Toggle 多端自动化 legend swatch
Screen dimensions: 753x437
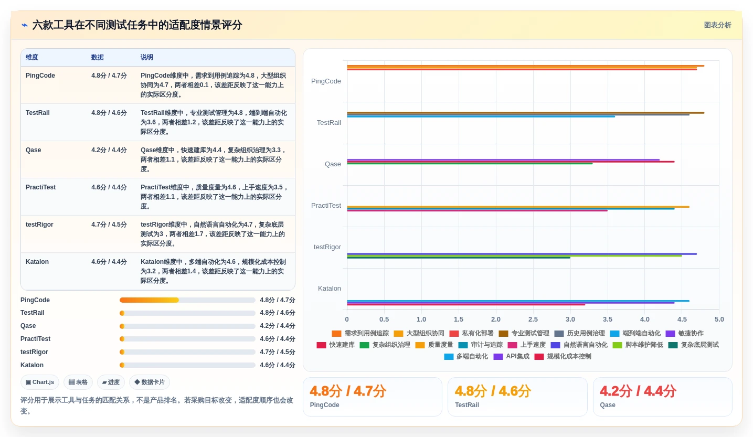(448, 357)
